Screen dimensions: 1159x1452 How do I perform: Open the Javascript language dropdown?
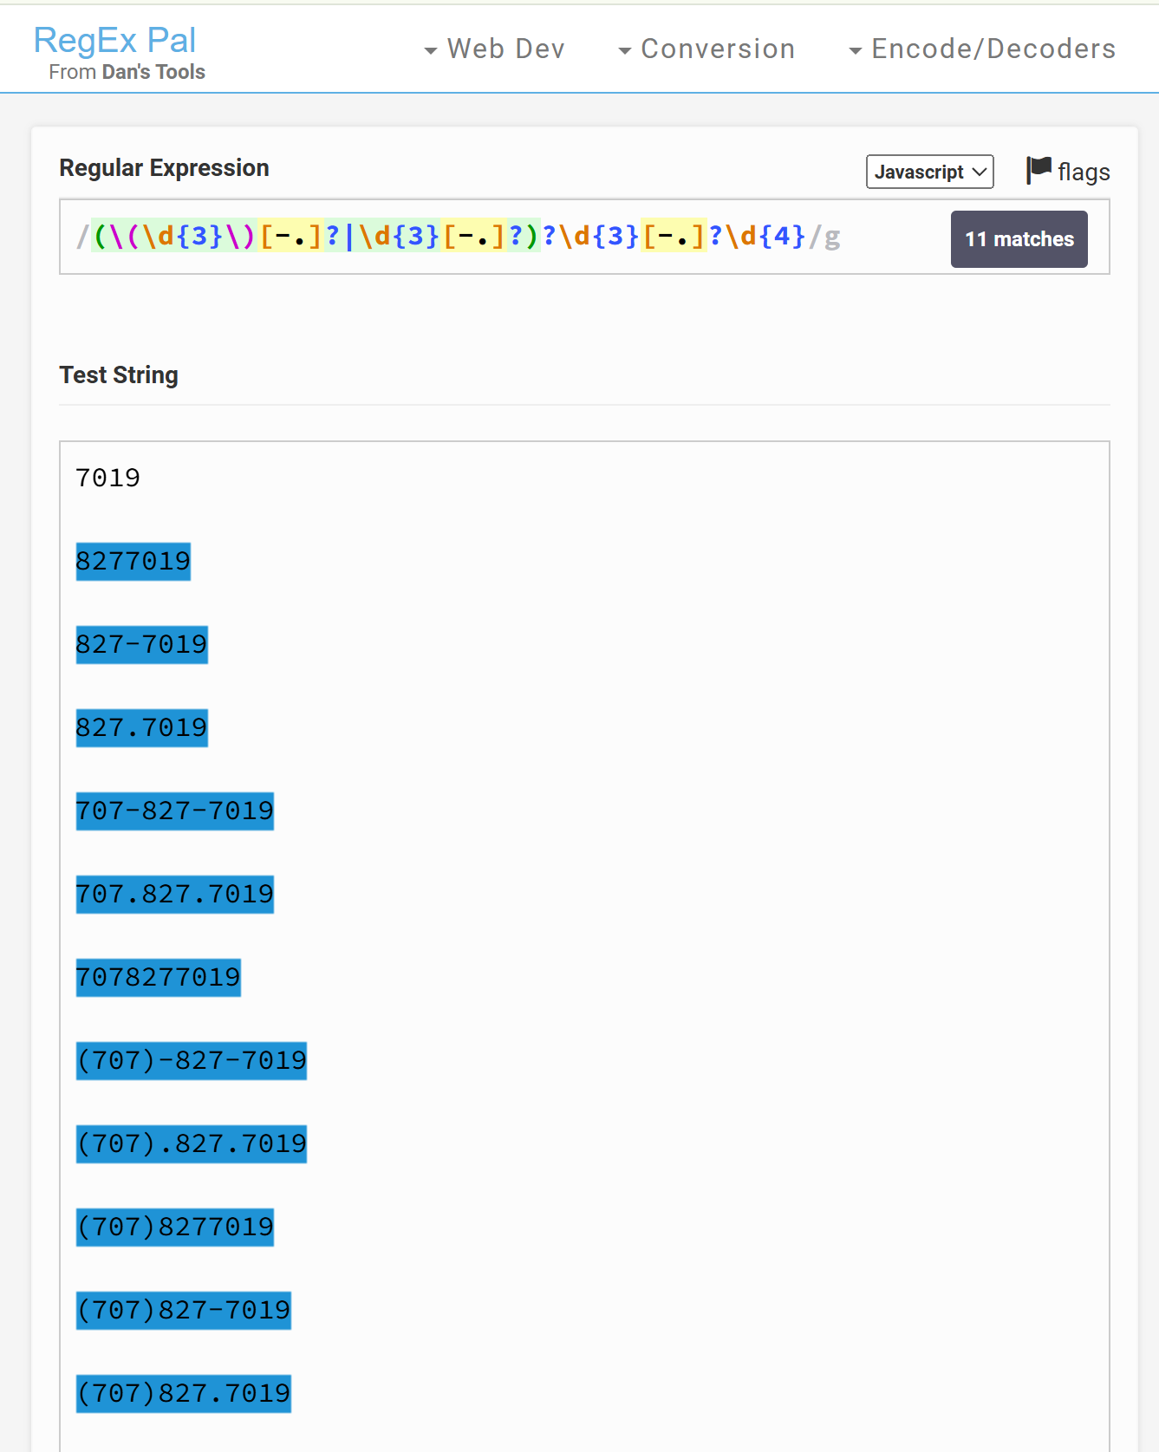pyautogui.click(x=929, y=172)
